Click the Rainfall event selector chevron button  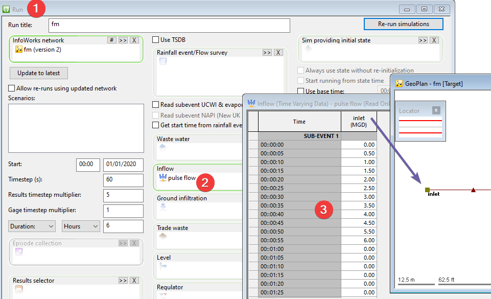266,52
